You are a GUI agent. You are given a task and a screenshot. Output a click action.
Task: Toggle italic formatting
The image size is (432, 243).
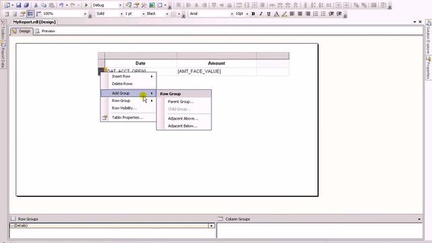pos(261,13)
